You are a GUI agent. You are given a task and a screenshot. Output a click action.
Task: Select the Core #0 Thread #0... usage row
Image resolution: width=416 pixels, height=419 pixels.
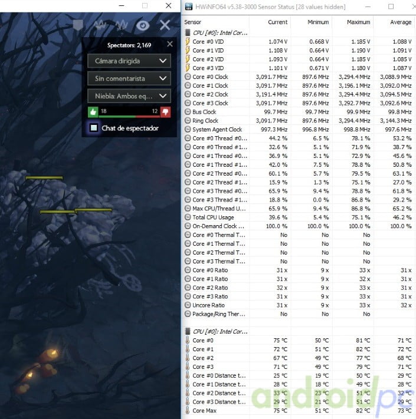(x=299, y=138)
